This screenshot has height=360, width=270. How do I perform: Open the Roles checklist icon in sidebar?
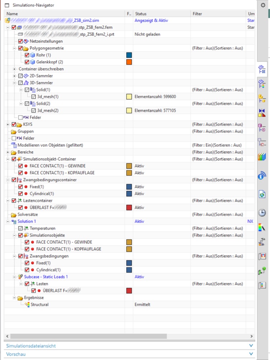pyautogui.click(x=262, y=286)
